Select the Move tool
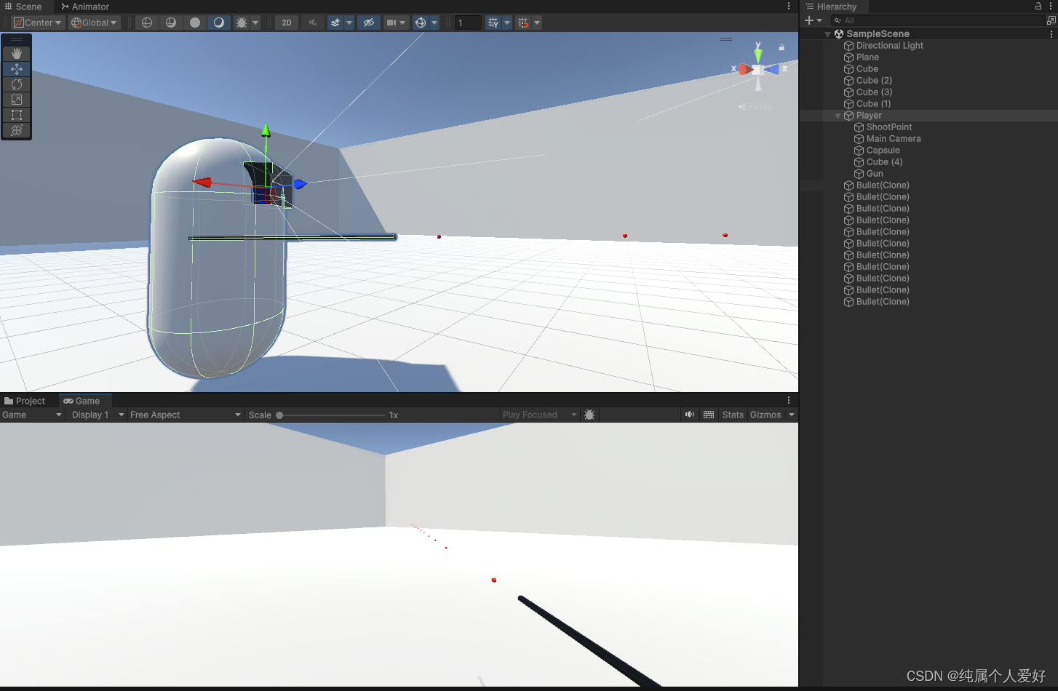This screenshot has height=691, width=1058. point(16,68)
